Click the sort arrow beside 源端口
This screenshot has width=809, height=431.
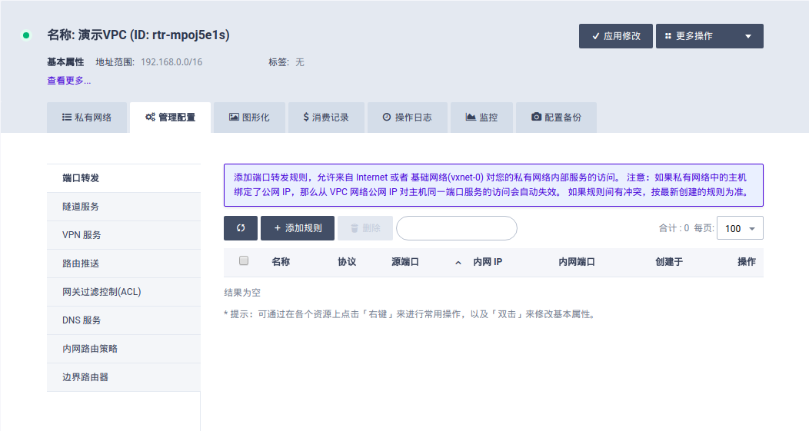point(458,263)
